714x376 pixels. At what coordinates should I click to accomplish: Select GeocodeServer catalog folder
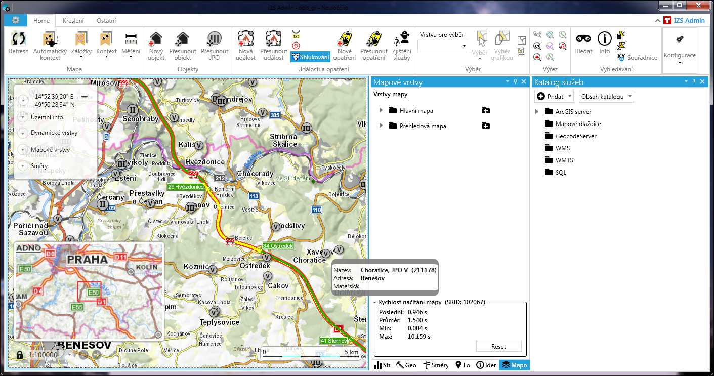point(570,136)
